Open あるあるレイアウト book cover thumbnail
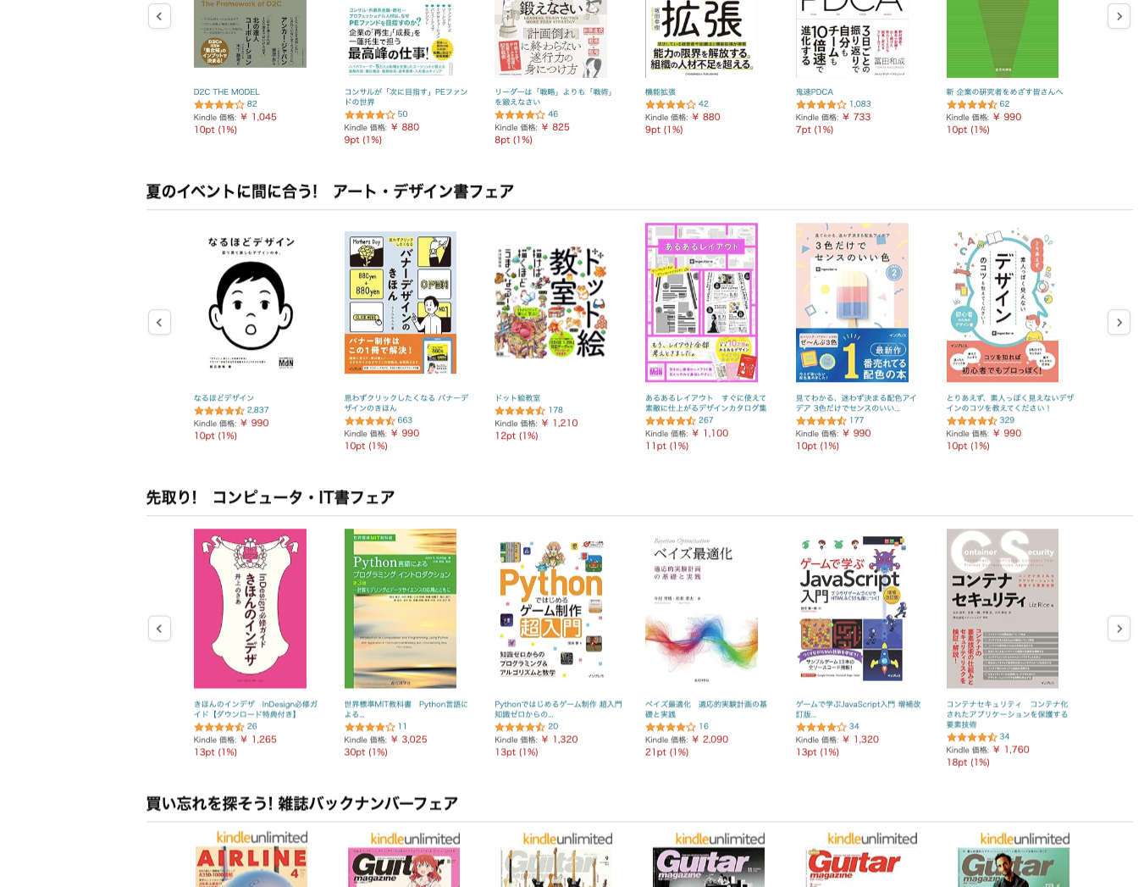This screenshot has width=1144, height=887. 701,302
